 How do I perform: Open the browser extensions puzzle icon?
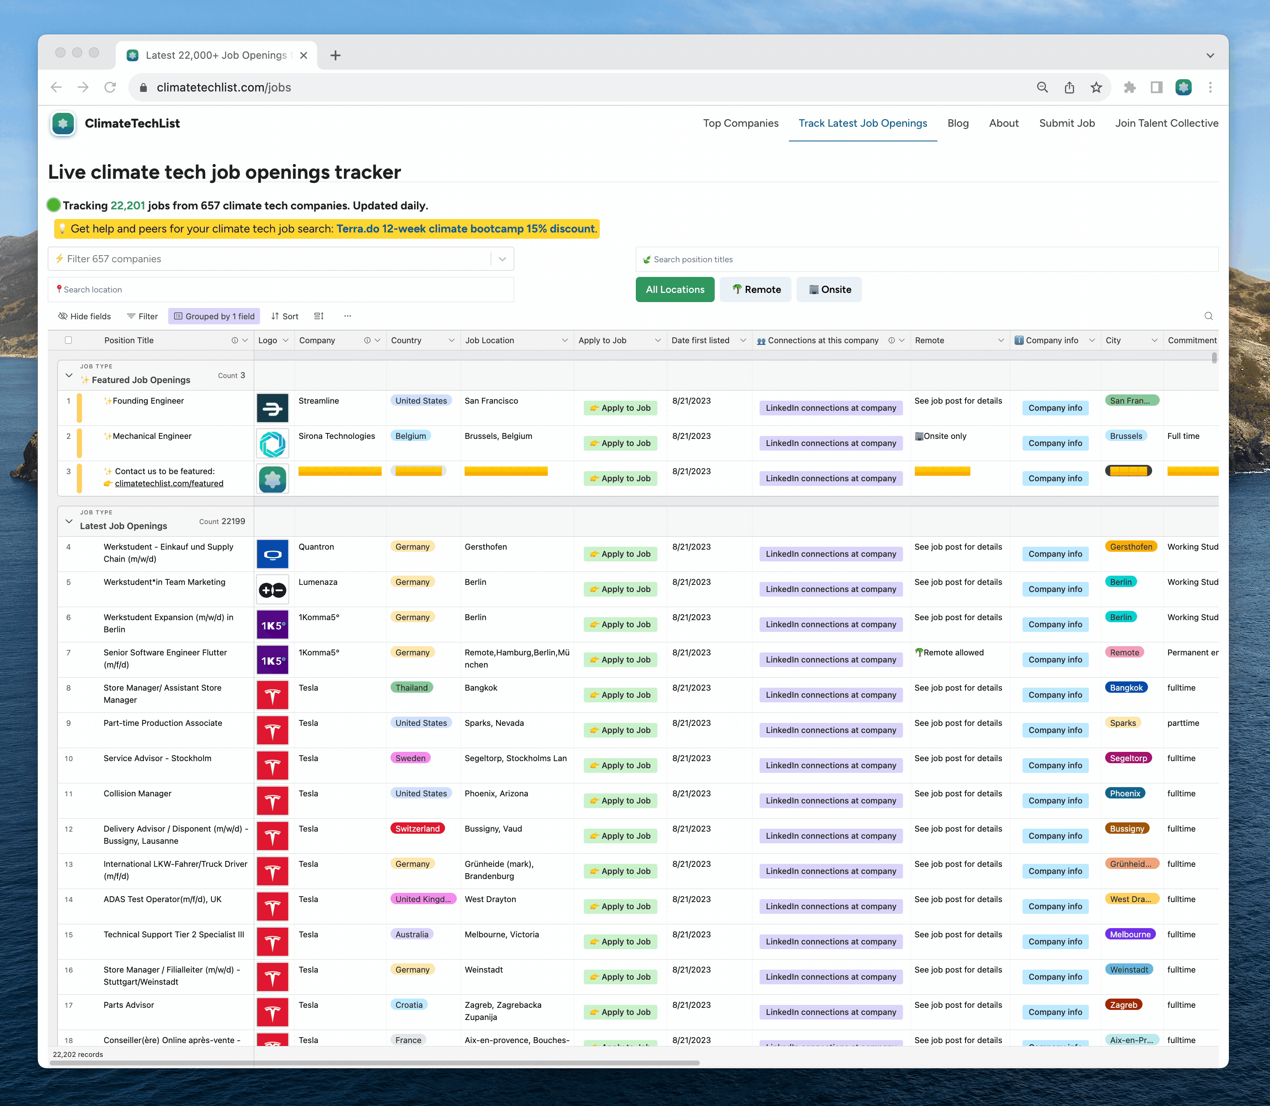coord(1130,87)
